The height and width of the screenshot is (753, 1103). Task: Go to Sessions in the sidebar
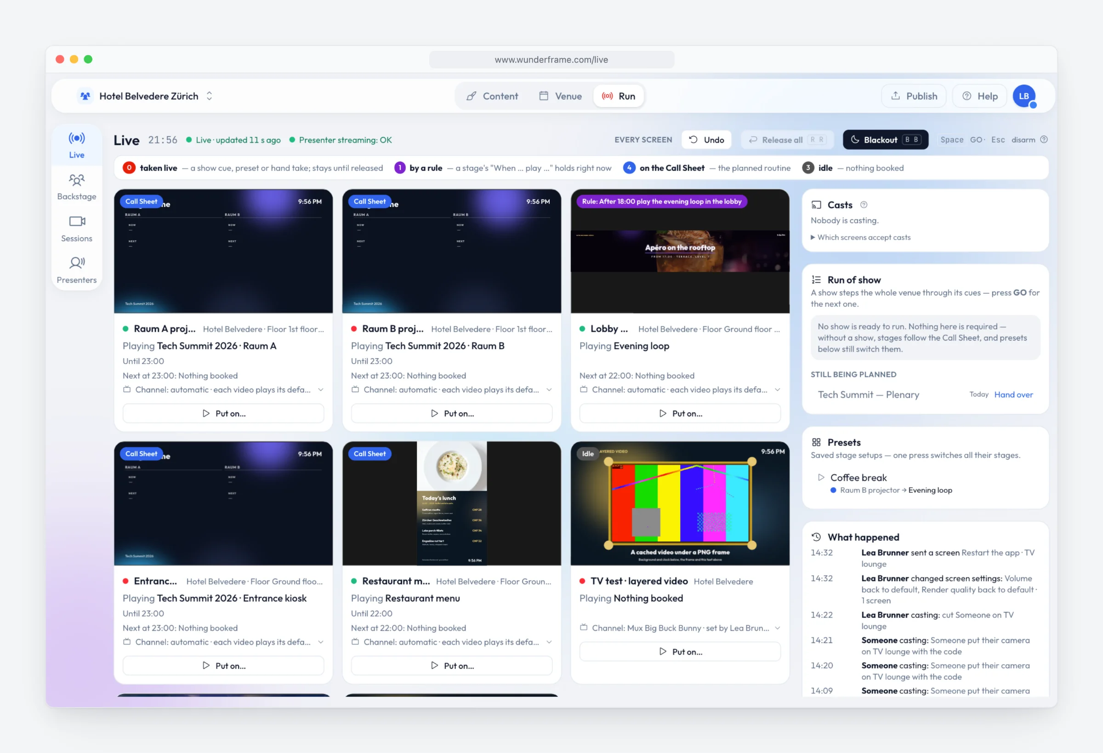click(76, 229)
